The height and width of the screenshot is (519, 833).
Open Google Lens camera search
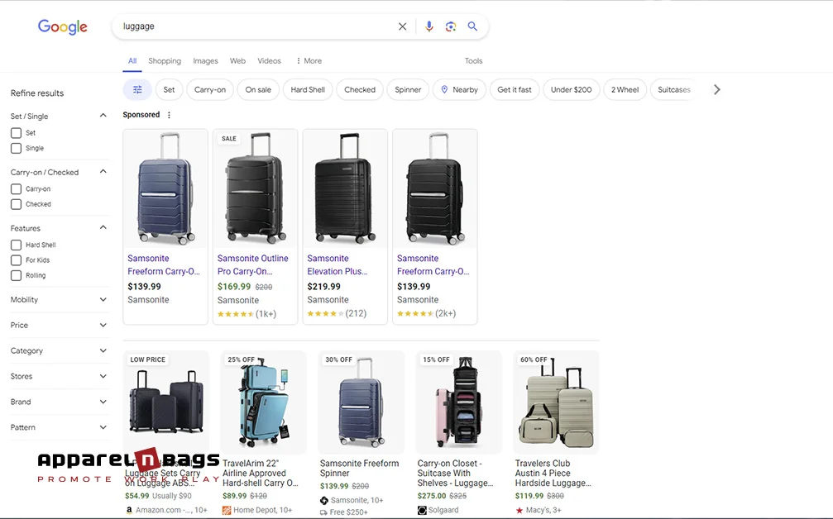451,26
